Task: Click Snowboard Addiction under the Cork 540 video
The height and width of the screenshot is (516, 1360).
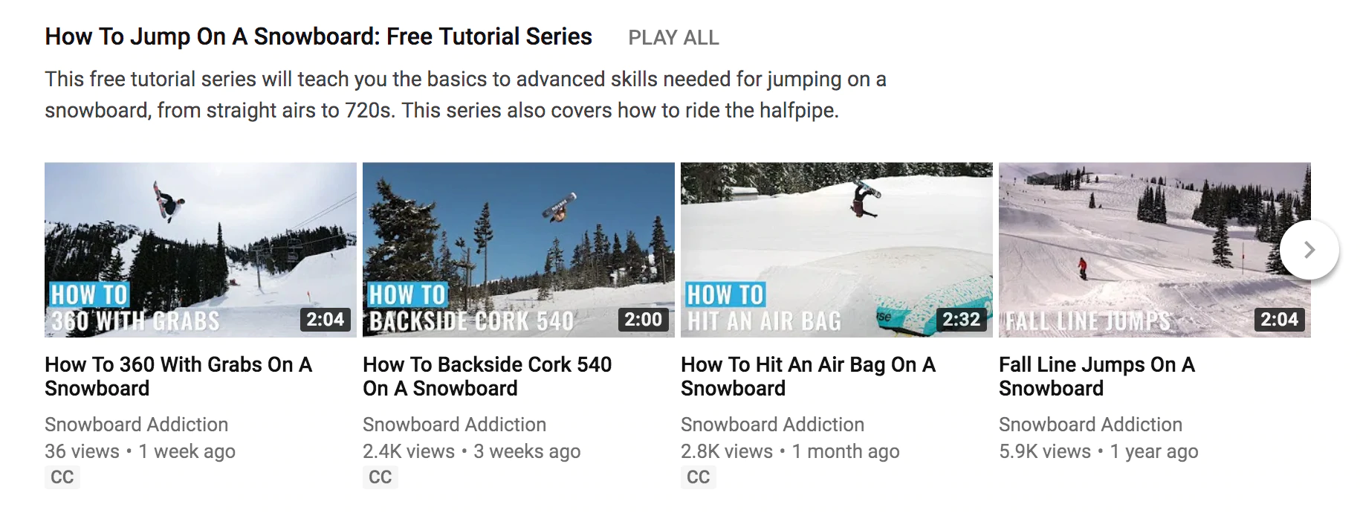Action: (454, 425)
